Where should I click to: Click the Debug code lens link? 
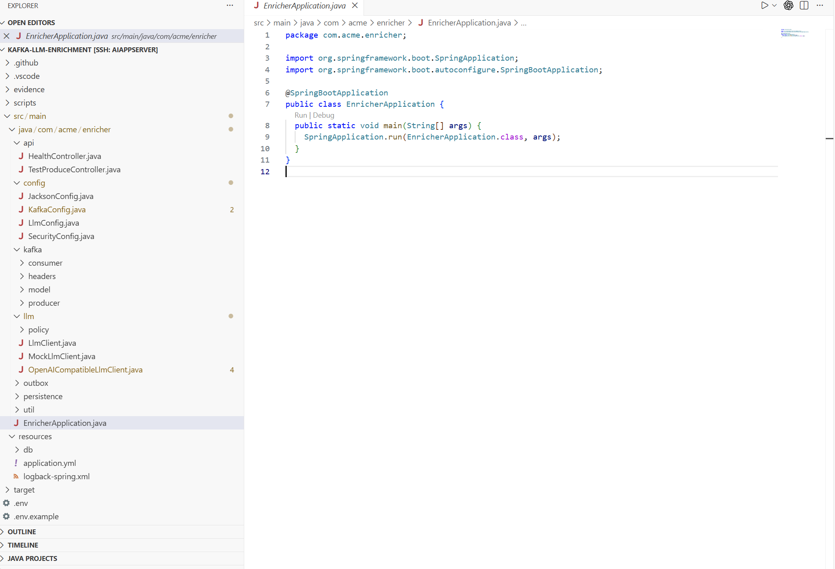click(x=323, y=115)
